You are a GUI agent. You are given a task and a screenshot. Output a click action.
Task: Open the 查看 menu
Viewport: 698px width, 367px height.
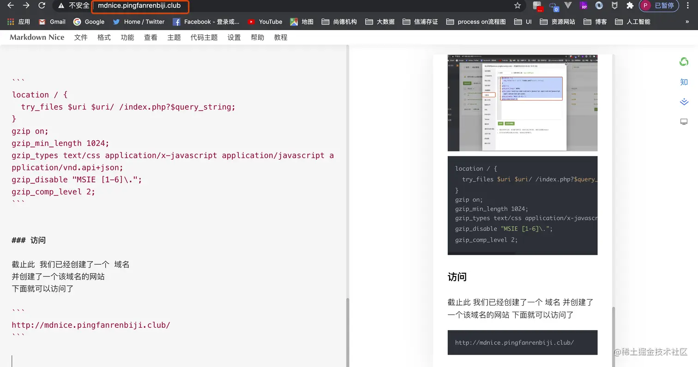point(150,37)
